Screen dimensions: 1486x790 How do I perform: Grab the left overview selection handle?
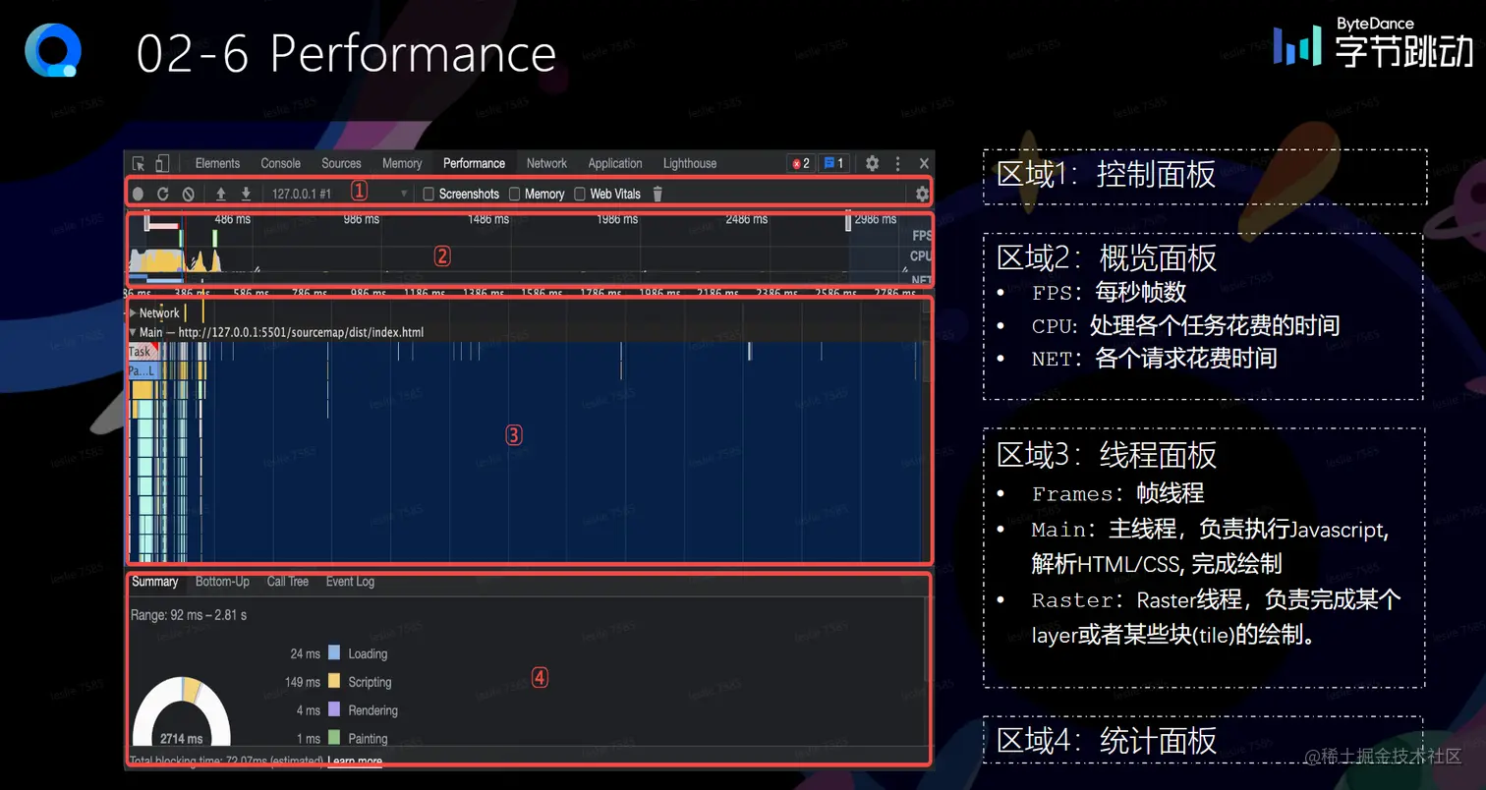click(146, 222)
